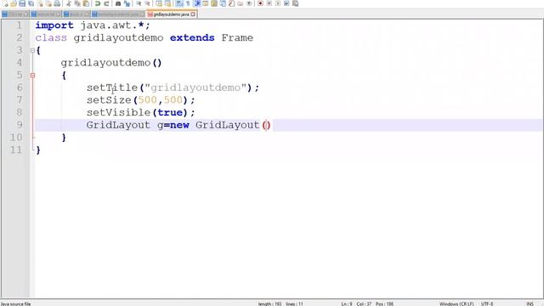Open the Replace dialog icon

(x=127, y=3)
